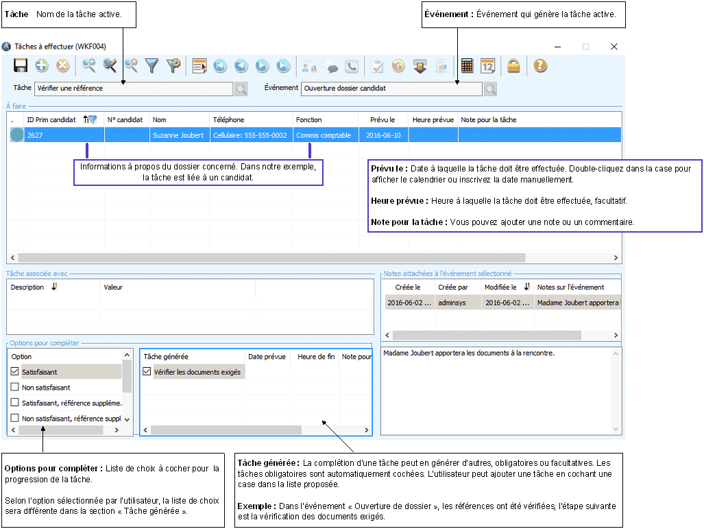Click the Save diskette icon
The image size is (704, 529).
[21, 66]
